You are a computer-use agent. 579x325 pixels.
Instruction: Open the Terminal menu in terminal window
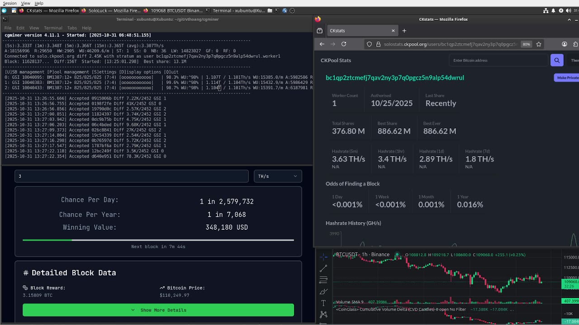pos(53,28)
